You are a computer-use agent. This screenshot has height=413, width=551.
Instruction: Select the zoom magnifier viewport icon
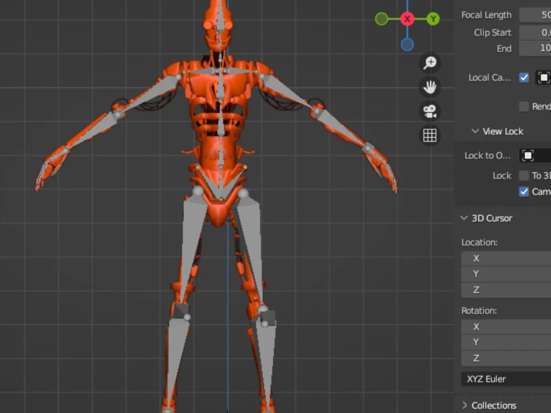click(x=430, y=63)
